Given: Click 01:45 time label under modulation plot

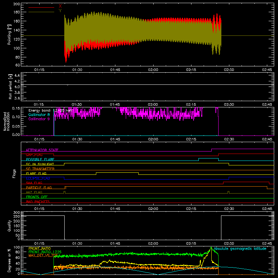Looking at the screenshot, I should 115,139.
